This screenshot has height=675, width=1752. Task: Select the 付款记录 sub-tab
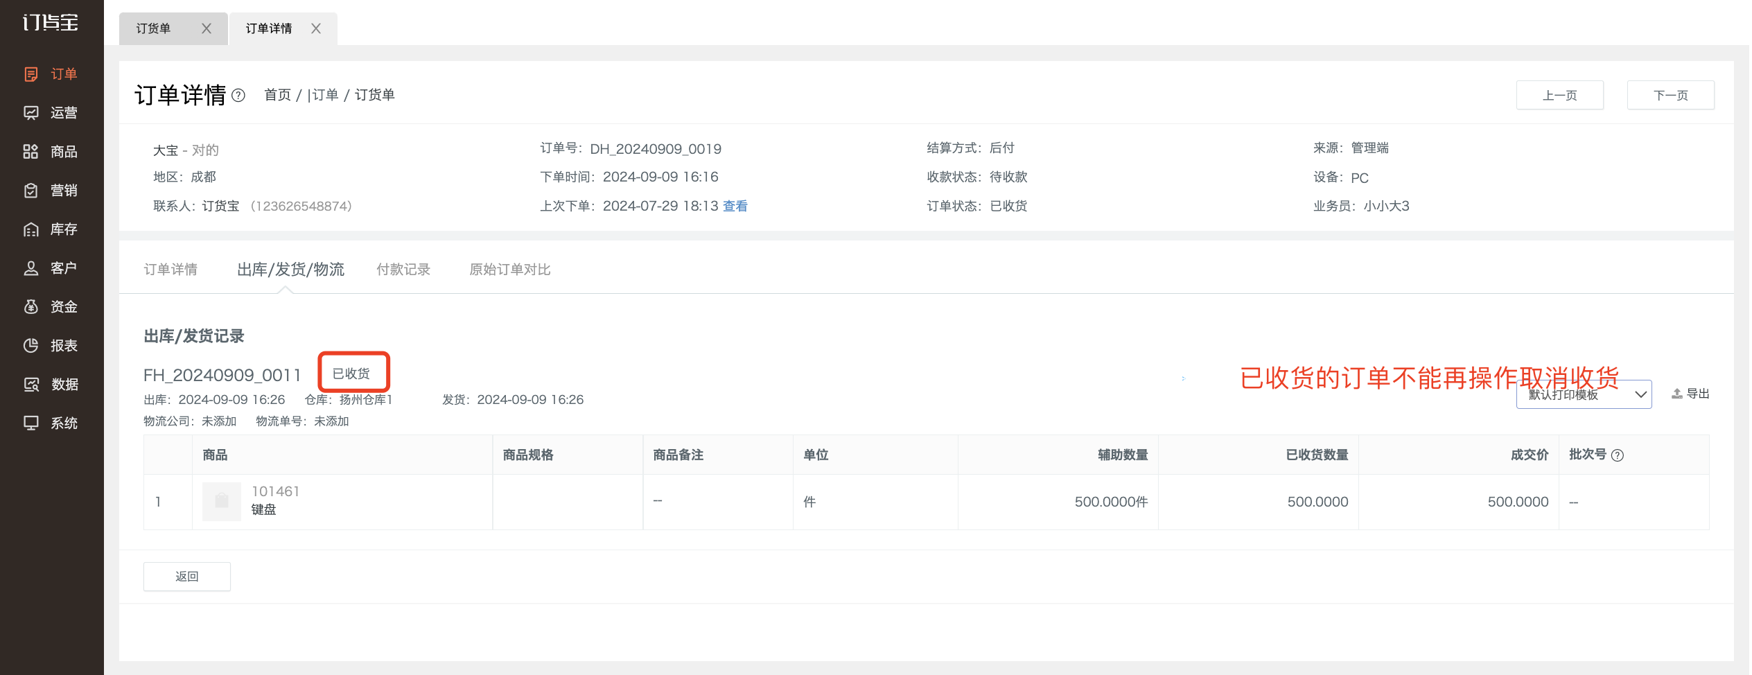tap(403, 270)
